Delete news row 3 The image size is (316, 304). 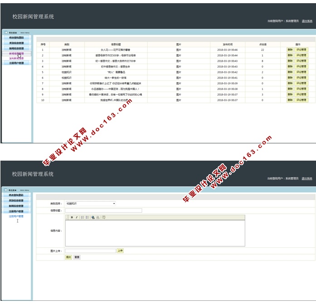[x=290, y=61]
